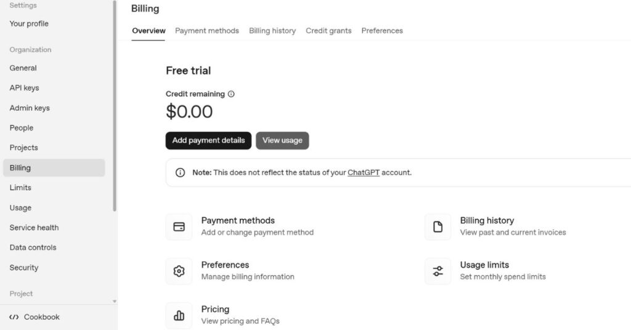631x330 pixels.
Task: Click the Usage limits sliders icon
Action: click(x=438, y=271)
